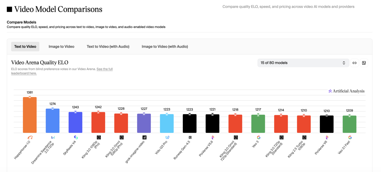Click the download chart image icon
Viewport: 381px width, 172px height.
(364, 63)
